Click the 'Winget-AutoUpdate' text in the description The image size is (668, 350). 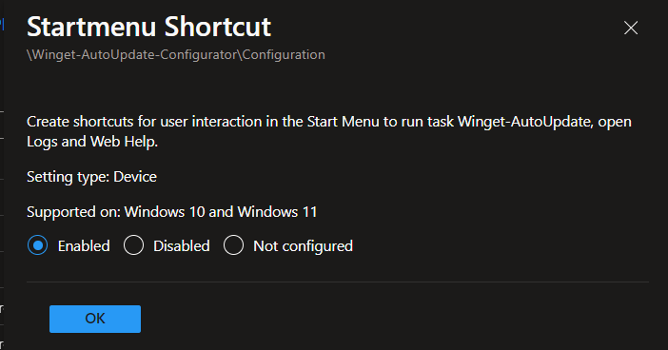524,122
